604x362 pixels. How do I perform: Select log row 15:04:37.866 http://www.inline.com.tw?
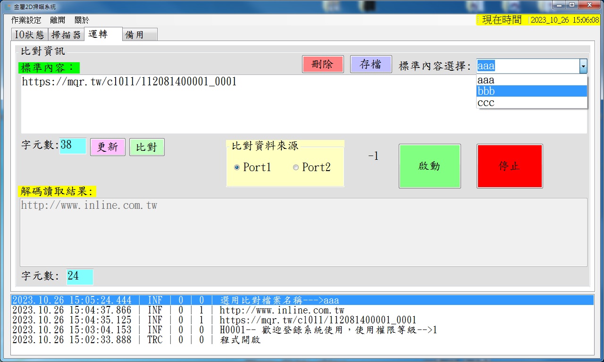coord(302,310)
